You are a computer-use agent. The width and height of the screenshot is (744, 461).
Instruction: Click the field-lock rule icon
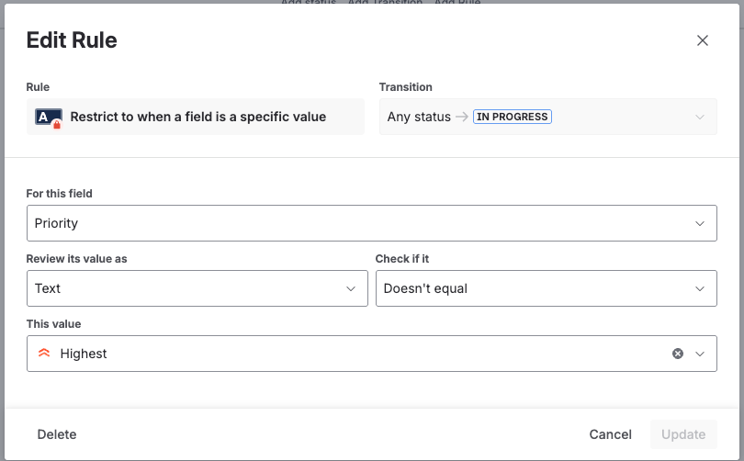point(48,118)
